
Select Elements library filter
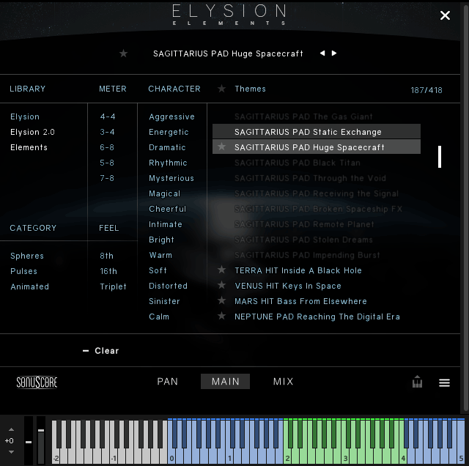(29, 147)
